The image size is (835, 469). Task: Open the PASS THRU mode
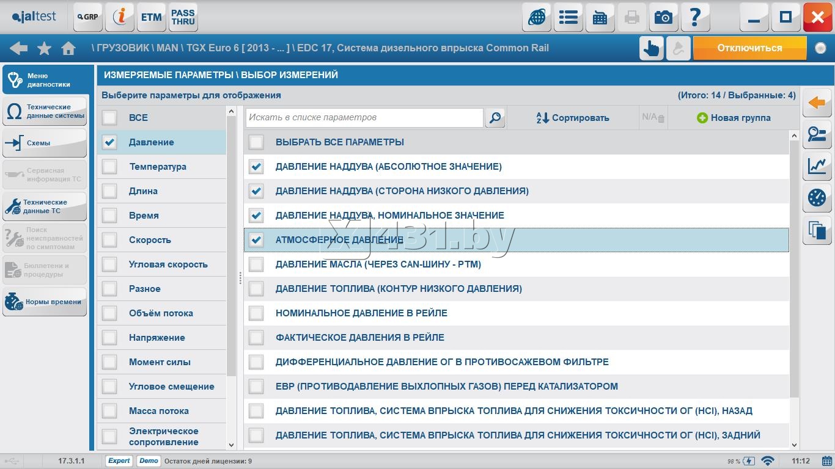tap(183, 17)
